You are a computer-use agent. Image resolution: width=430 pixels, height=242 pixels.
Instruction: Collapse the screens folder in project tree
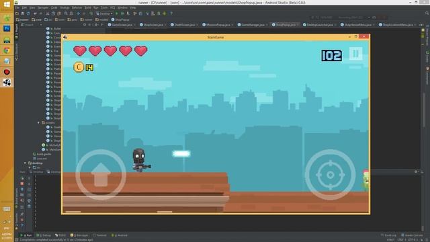[39, 122]
